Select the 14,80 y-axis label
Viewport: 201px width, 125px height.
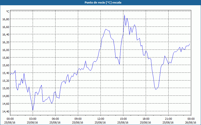point(6,96)
